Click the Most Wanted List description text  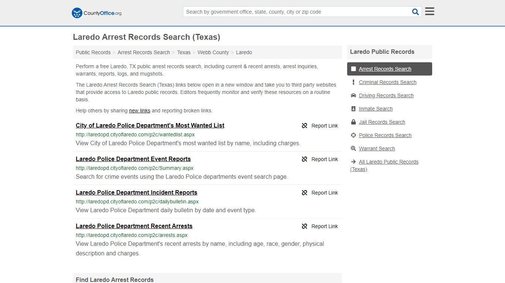pyautogui.click(x=188, y=143)
